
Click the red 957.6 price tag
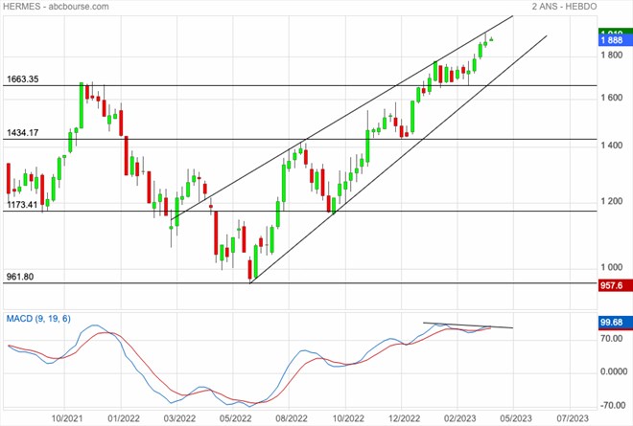click(615, 285)
